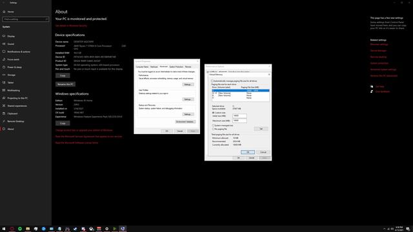Click Cancel in System Properties dialog
Image resolution: width=413 pixels, height=232 pixels.
[179, 131]
